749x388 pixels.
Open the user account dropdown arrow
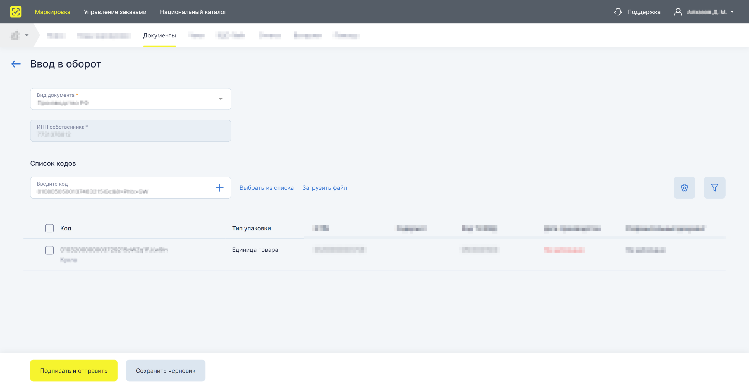[732, 12]
